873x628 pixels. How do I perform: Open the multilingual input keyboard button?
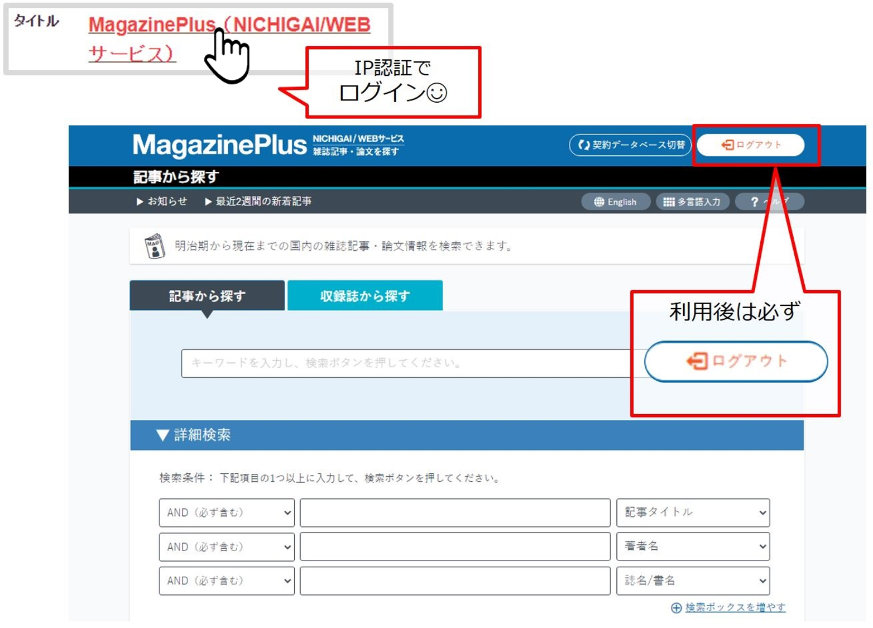coord(692,202)
